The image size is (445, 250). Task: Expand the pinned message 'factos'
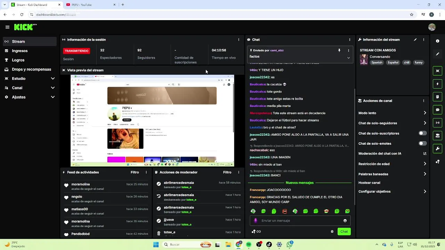(348, 58)
